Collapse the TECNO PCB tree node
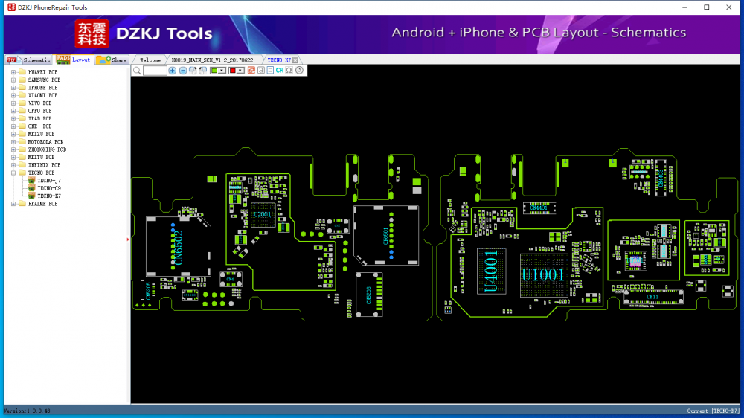744x418 pixels. tap(13, 173)
